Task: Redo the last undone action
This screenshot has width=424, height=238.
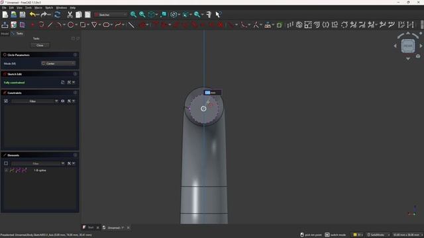Action: (44, 15)
